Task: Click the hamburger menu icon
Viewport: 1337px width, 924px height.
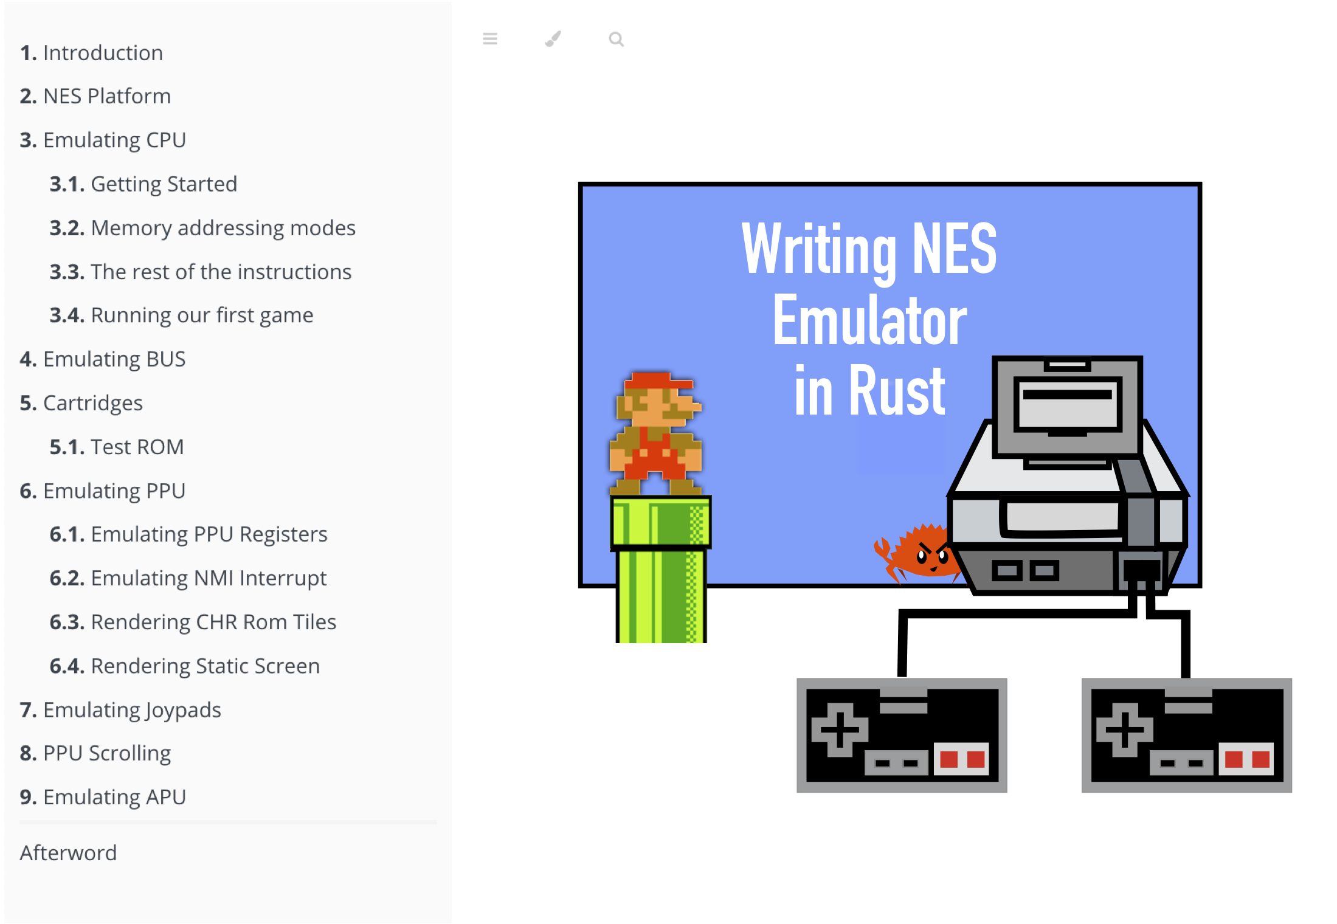Action: point(491,40)
